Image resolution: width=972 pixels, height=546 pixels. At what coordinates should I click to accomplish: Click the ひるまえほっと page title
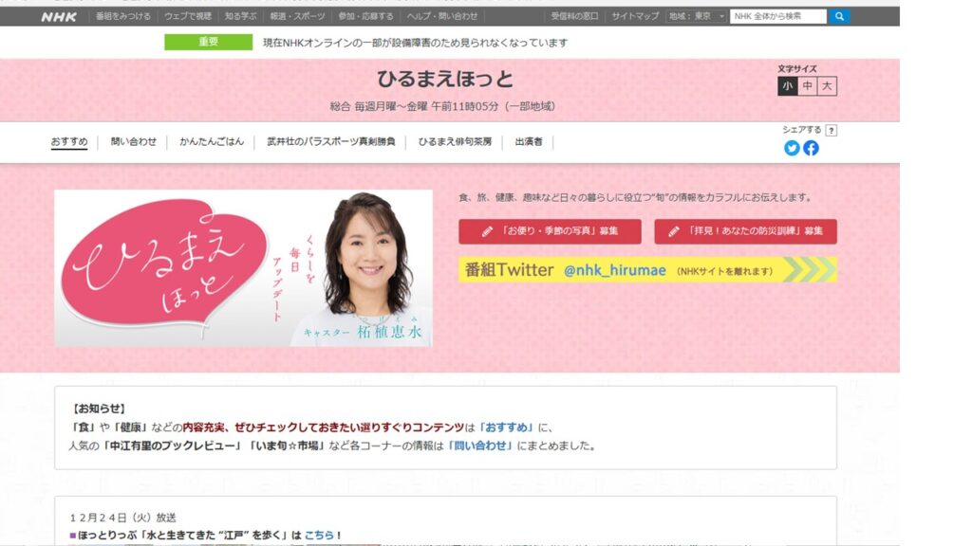pyautogui.click(x=445, y=80)
